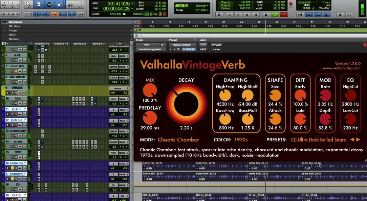367x201 pixels.
Task: Click the green Play transport button
Action: [x=275, y=15]
